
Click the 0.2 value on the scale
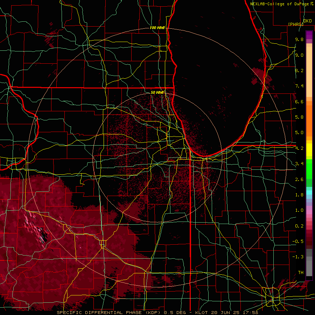(299, 226)
